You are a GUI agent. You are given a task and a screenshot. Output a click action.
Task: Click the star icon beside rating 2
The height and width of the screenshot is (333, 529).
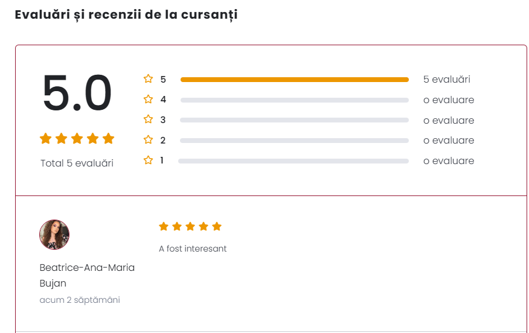point(148,140)
